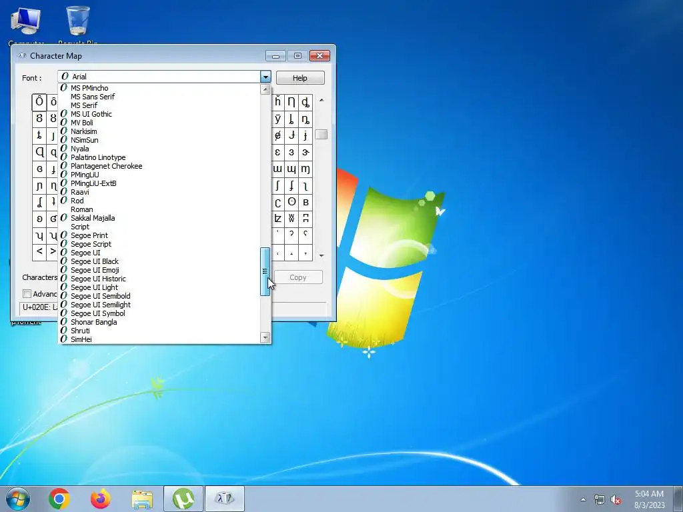Screen dimensions: 683x512
Task: Open the Recycle Bin desktop icon
Action: tap(78, 24)
